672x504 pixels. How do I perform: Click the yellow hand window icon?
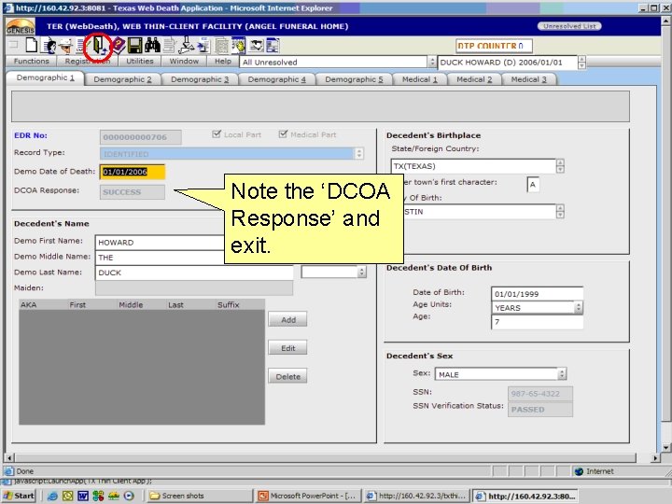(238, 46)
